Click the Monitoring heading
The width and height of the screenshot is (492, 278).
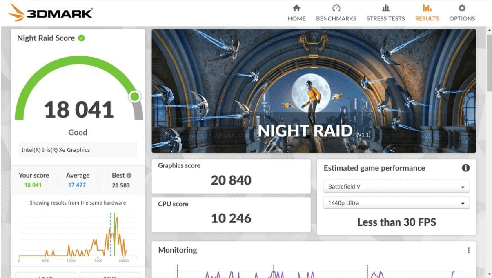pyautogui.click(x=178, y=250)
